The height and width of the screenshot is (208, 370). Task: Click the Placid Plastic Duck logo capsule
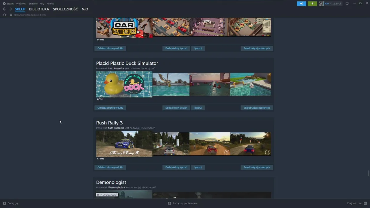124,84
